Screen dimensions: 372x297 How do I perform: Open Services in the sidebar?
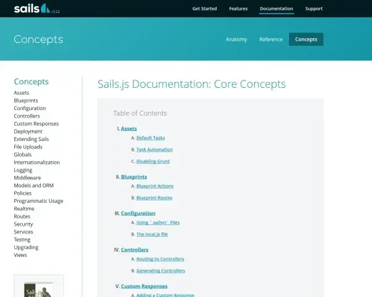pos(24,232)
